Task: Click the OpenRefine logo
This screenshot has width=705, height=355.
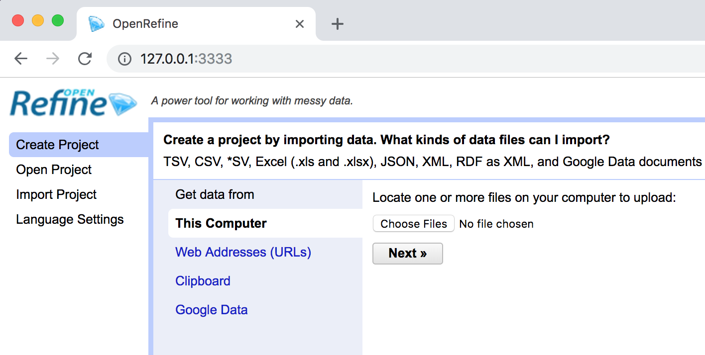Action: (74, 103)
